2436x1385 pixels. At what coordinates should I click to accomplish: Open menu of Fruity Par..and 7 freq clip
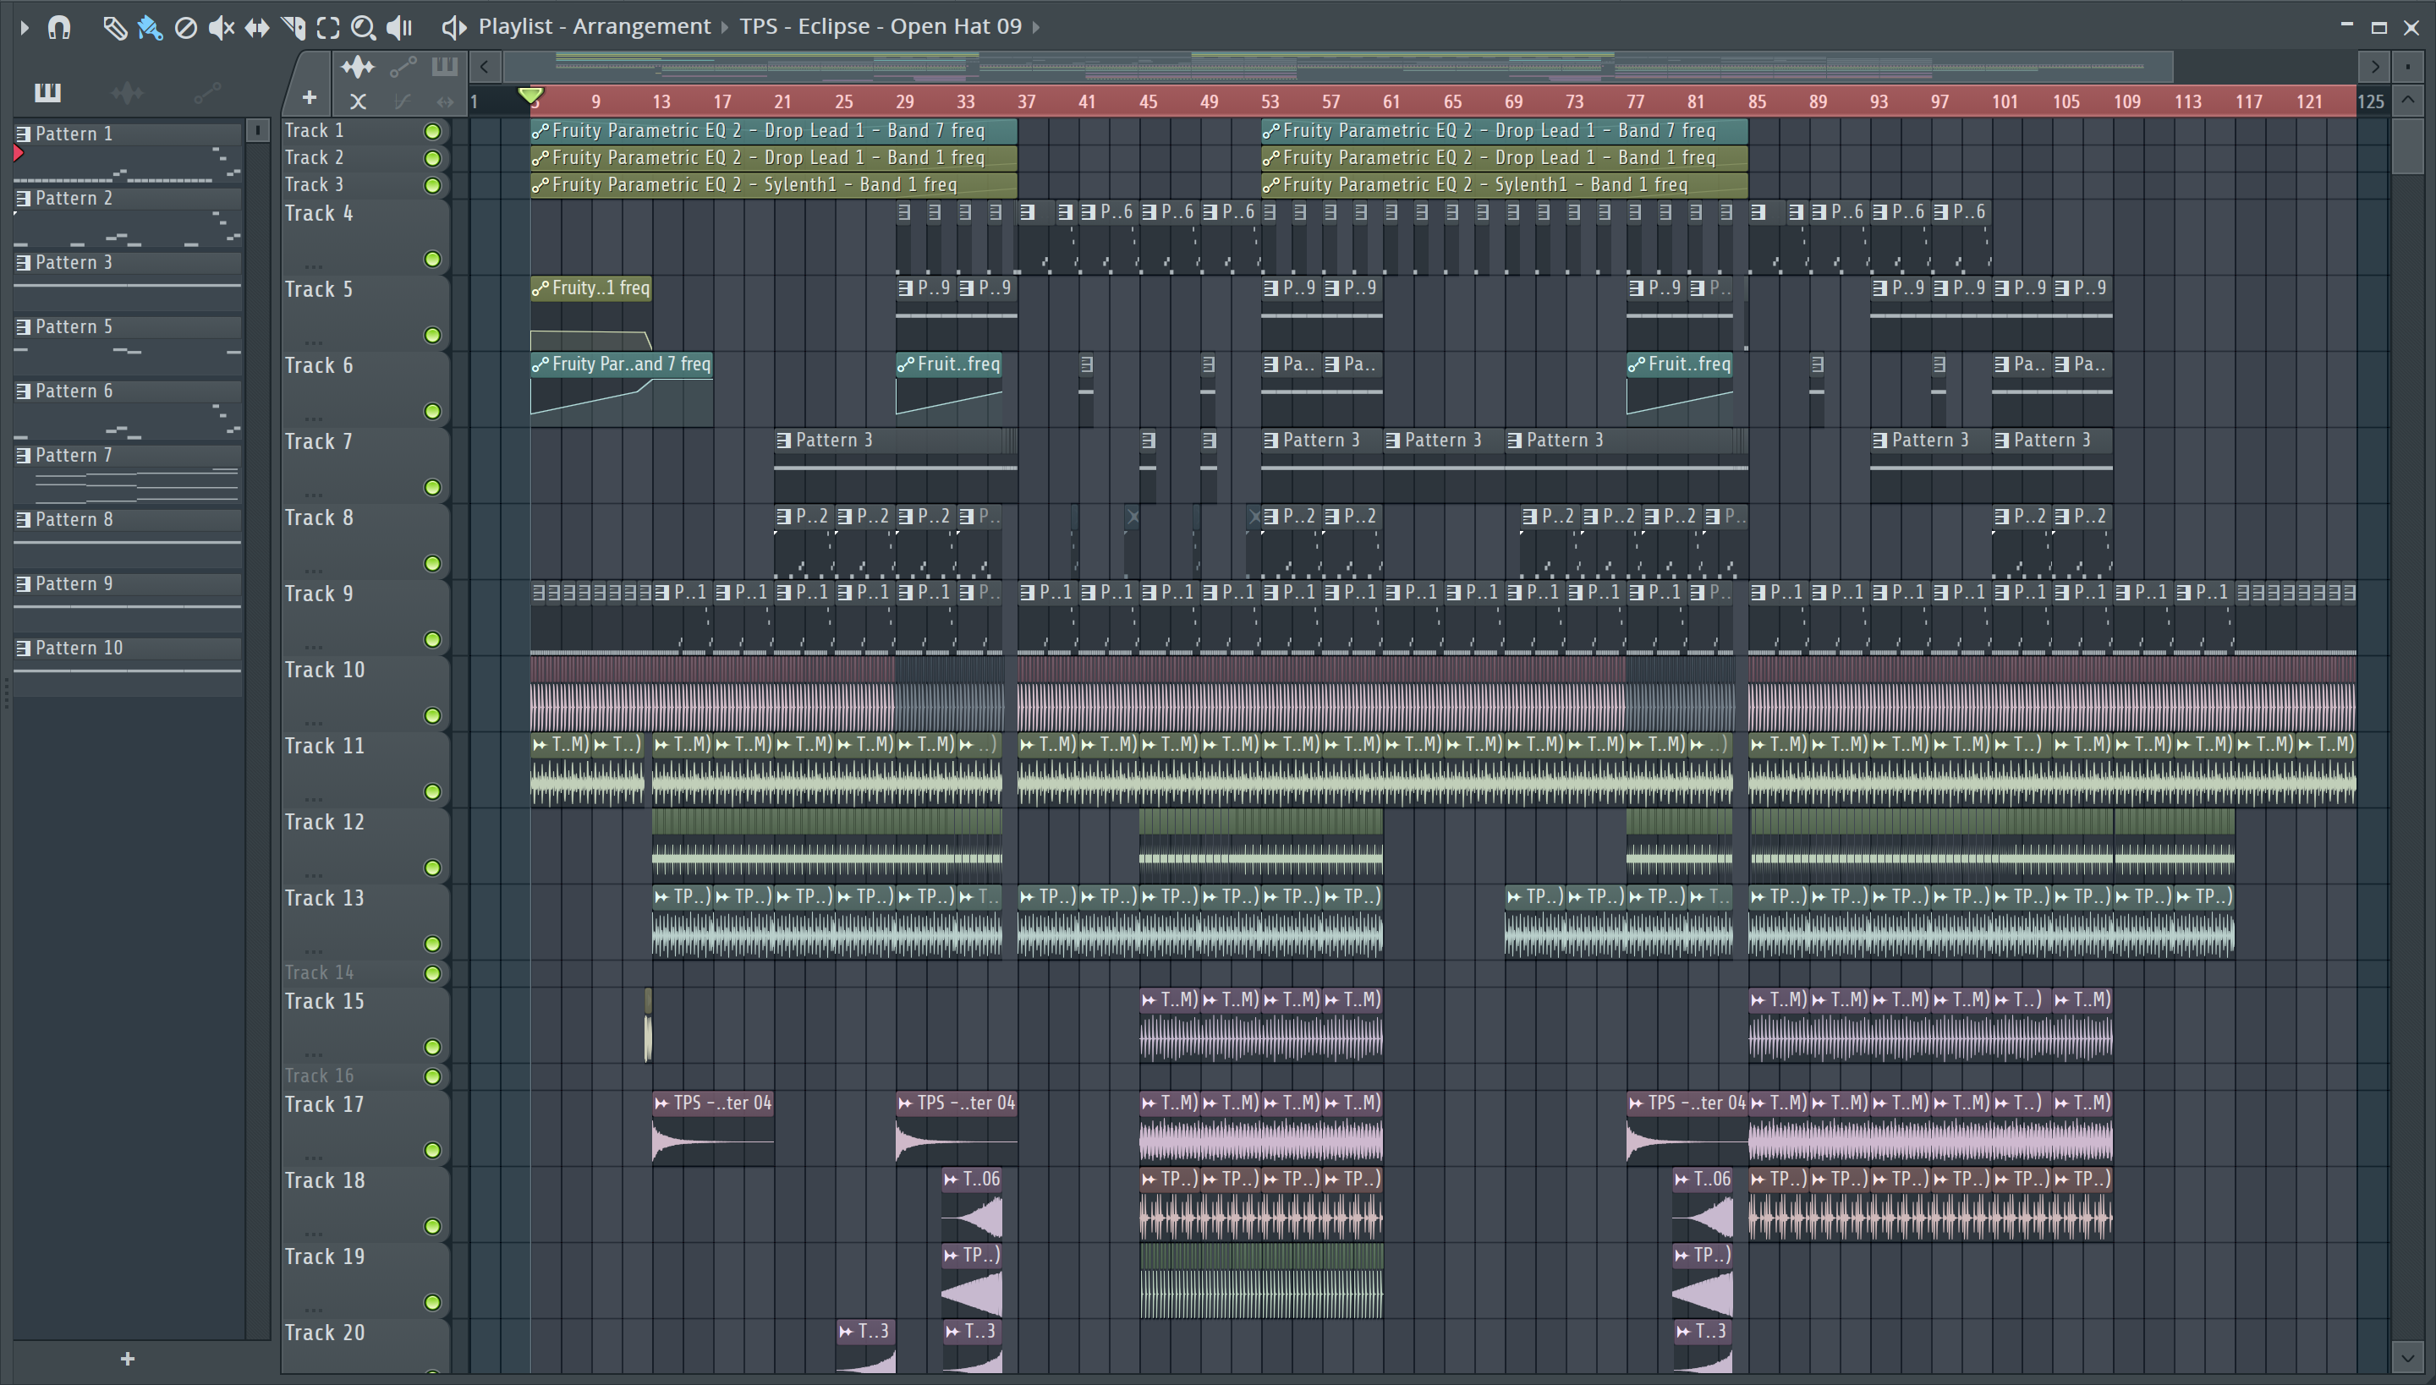540,364
